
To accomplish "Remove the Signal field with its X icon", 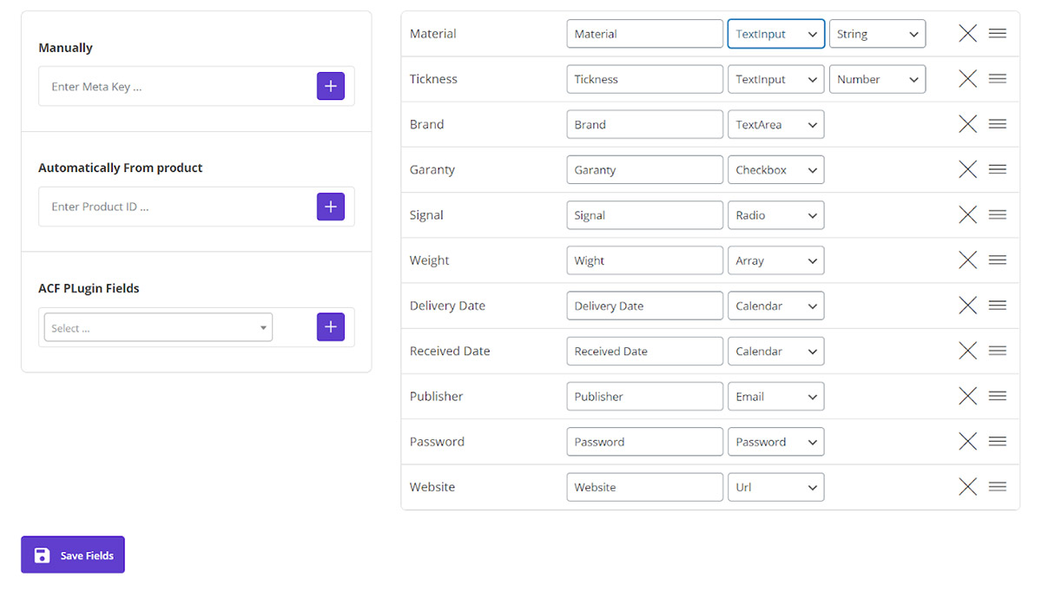I will tap(967, 214).
